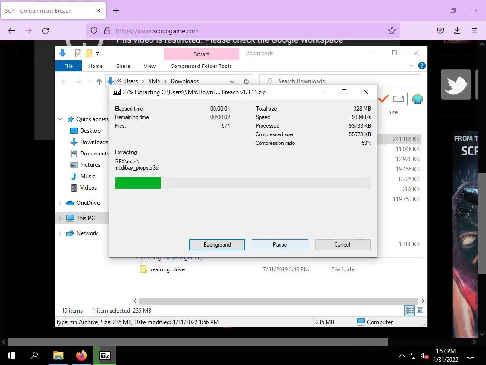Image resolution: width=486 pixels, height=365 pixels.
Task: Go up one folder level in Explorer
Action: (x=99, y=81)
